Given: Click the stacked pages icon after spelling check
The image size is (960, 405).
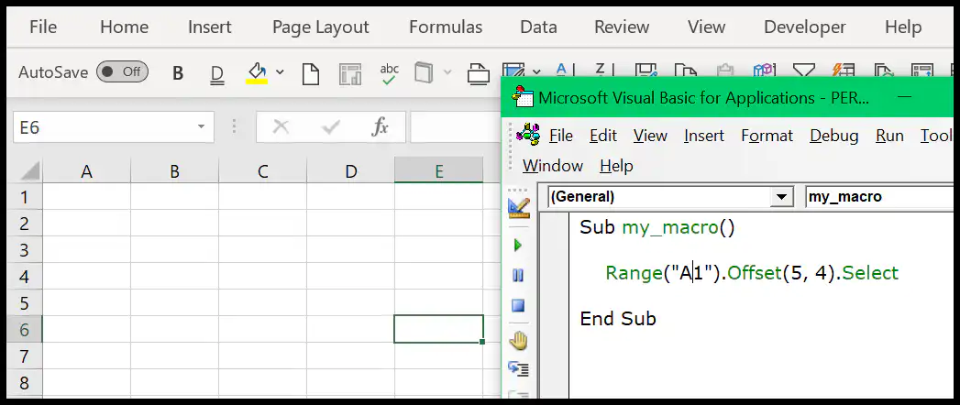Looking at the screenshot, I should pos(423,72).
